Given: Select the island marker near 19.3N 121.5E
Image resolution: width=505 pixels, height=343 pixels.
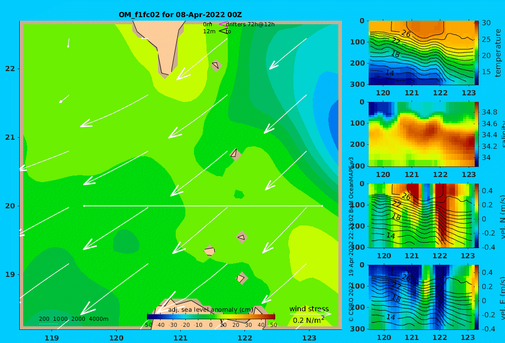Looking at the screenshot, I should [210, 250].
